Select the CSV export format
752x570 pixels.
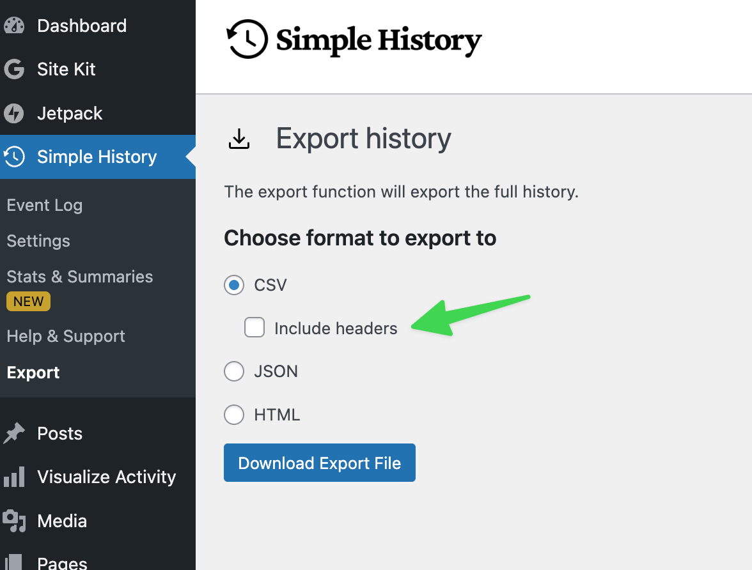[x=234, y=285]
